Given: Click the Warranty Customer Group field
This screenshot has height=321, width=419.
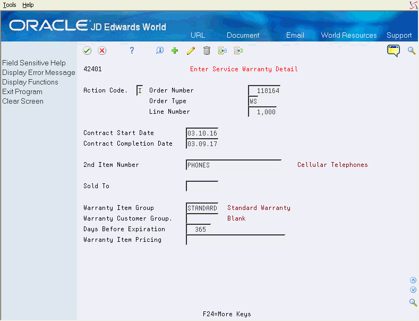Looking at the screenshot, I should pos(202,218).
